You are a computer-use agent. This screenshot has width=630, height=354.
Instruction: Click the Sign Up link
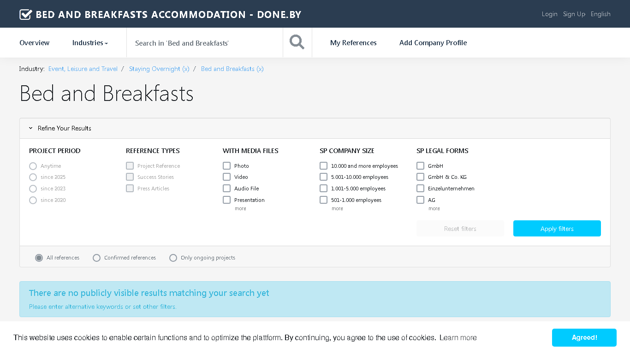[574, 14]
